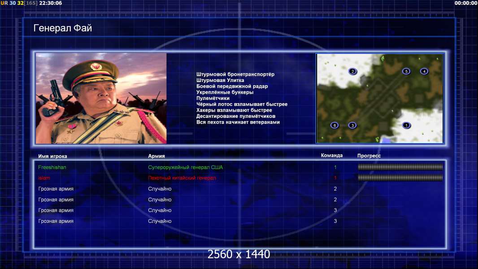Click team number for Freeshishan
Viewport: 478px width, 269px height.
coord(335,167)
